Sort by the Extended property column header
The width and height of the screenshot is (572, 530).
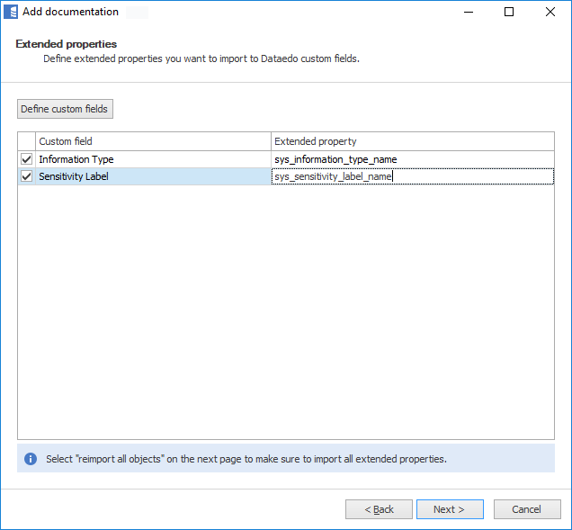(412, 141)
